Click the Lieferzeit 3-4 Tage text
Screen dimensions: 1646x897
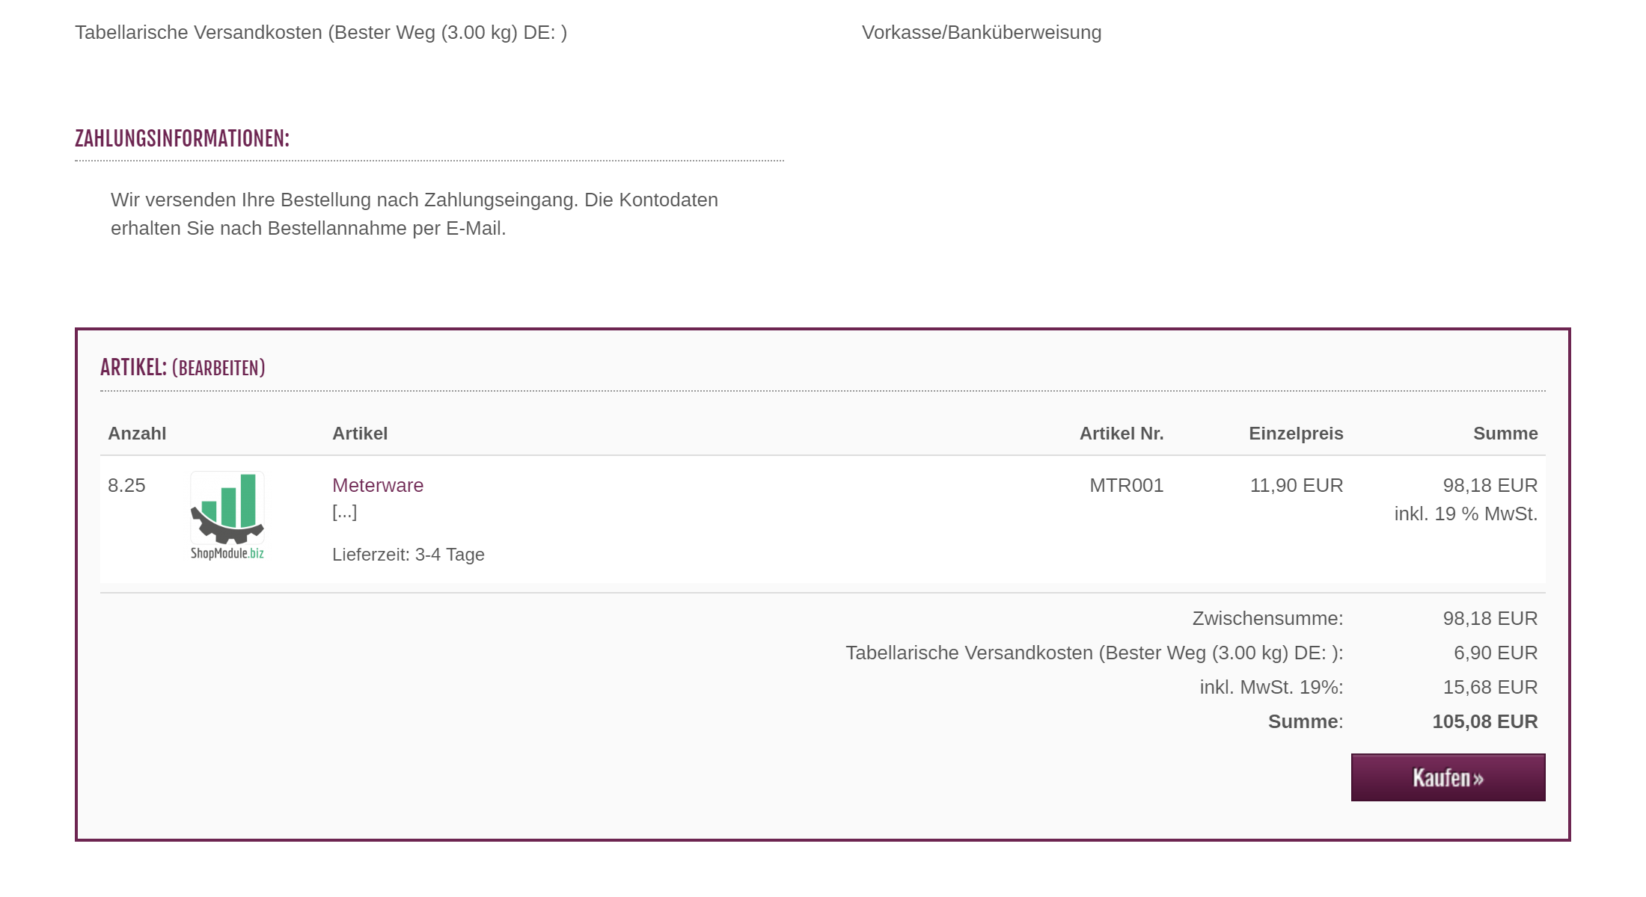409,555
